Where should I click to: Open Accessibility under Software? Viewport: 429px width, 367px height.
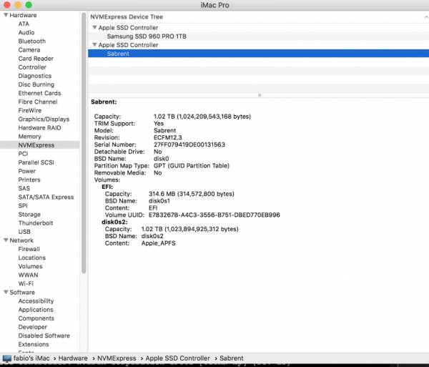click(36, 301)
